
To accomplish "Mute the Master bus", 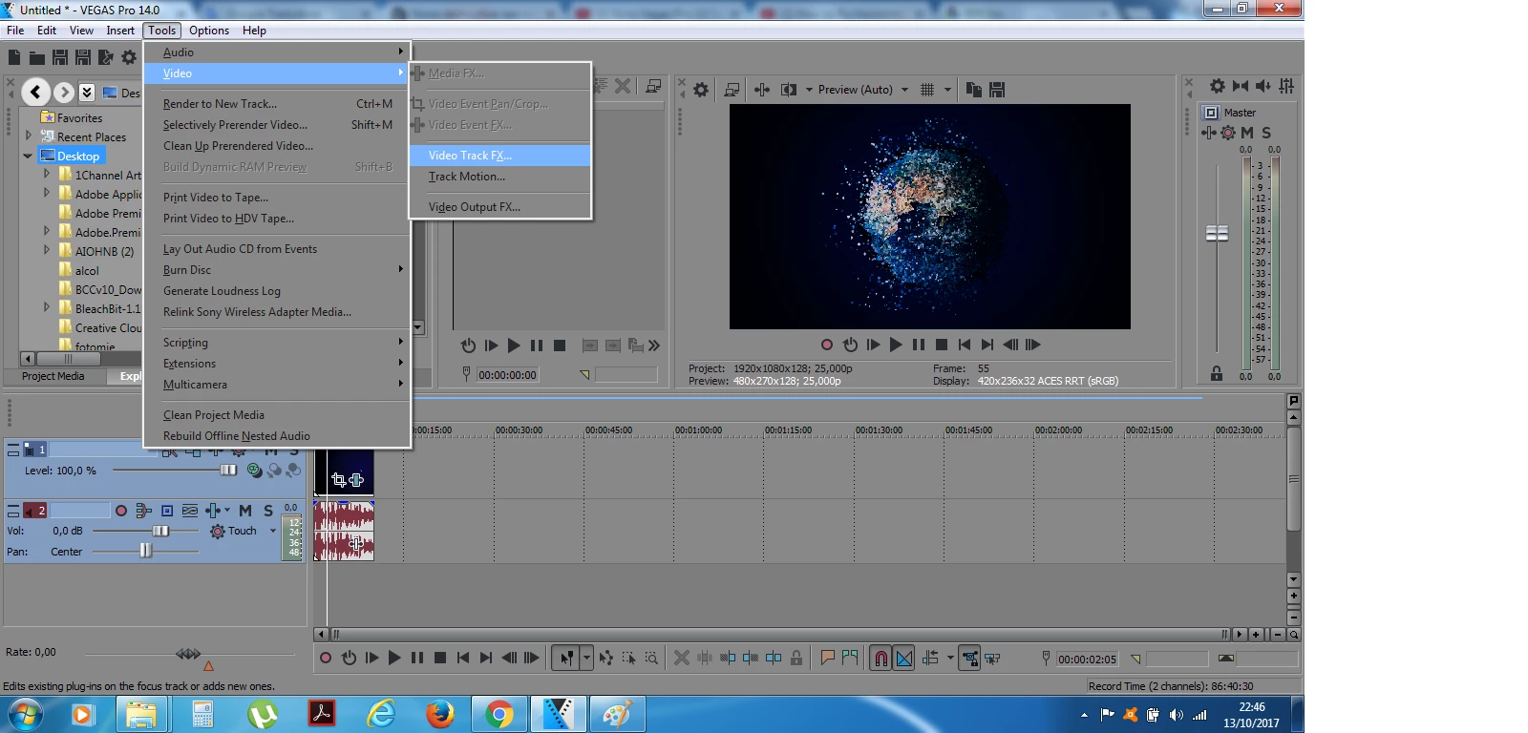I will (1247, 133).
